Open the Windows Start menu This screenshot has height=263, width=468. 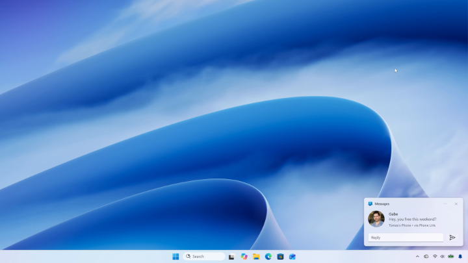[175, 257]
